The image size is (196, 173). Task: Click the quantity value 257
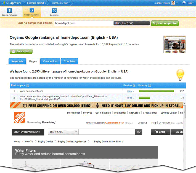[x=182, y=91]
